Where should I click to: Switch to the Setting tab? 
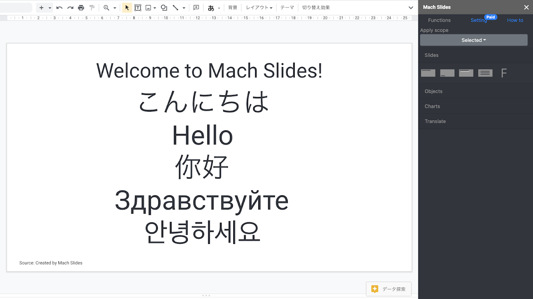click(x=479, y=20)
